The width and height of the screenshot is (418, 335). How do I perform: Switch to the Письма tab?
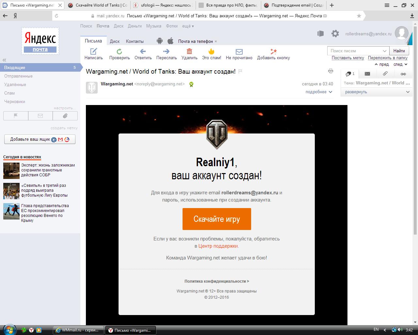pos(93,41)
